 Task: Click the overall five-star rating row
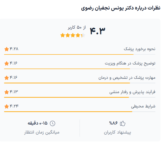pyautogui.click(x=73, y=35)
